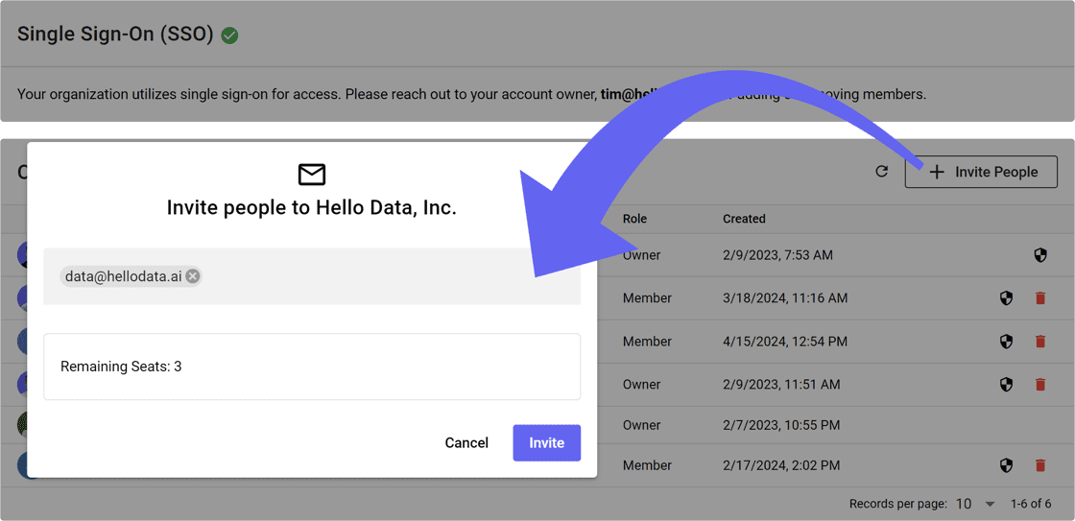Click the 2/17/2024, 2:02 PM date cell
Screen dimensions: 1075x521
click(x=781, y=465)
